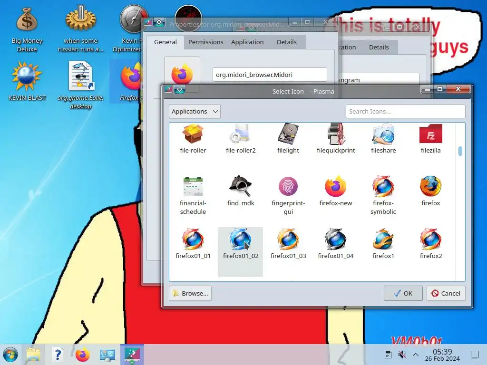This screenshot has width=487, height=365.
Task: Open the Select Icon window menu icon
Action: [168, 89]
